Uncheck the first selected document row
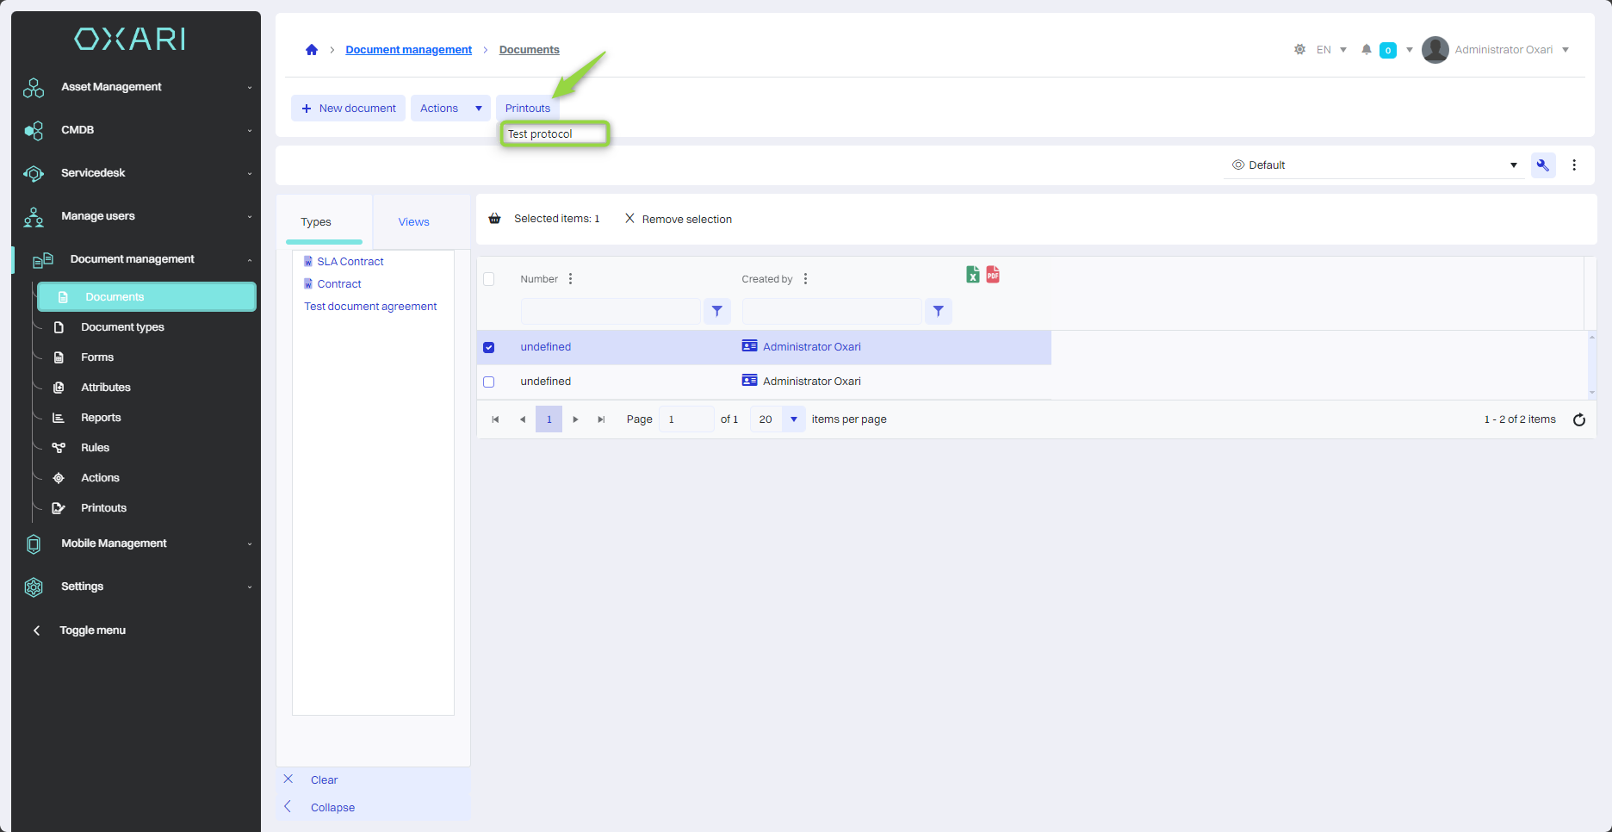1612x832 pixels. pos(489,348)
